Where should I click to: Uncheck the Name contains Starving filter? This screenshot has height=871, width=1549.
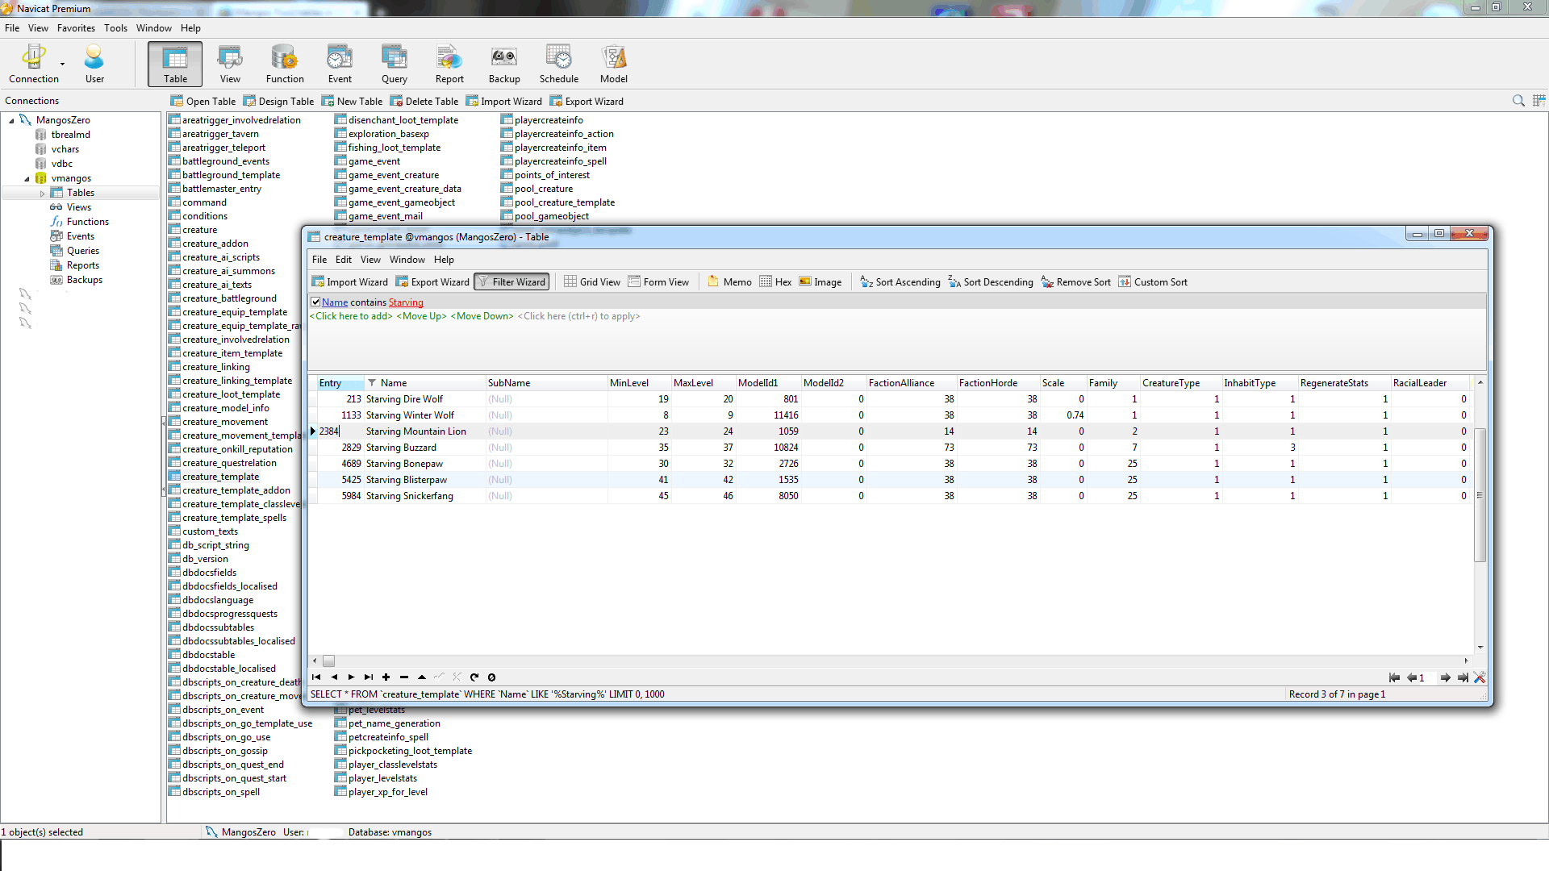click(x=315, y=302)
